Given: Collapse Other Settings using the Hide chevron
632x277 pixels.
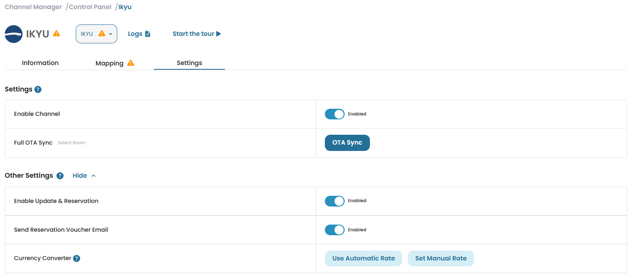Looking at the screenshot, I should click(x=94, y=176).
